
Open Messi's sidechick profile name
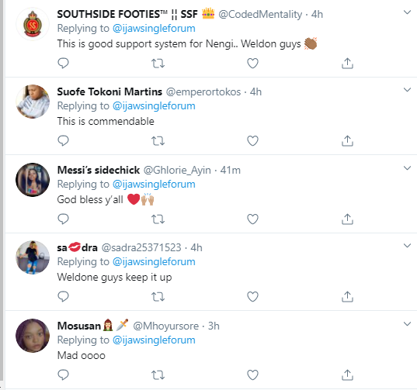(99, 170)
